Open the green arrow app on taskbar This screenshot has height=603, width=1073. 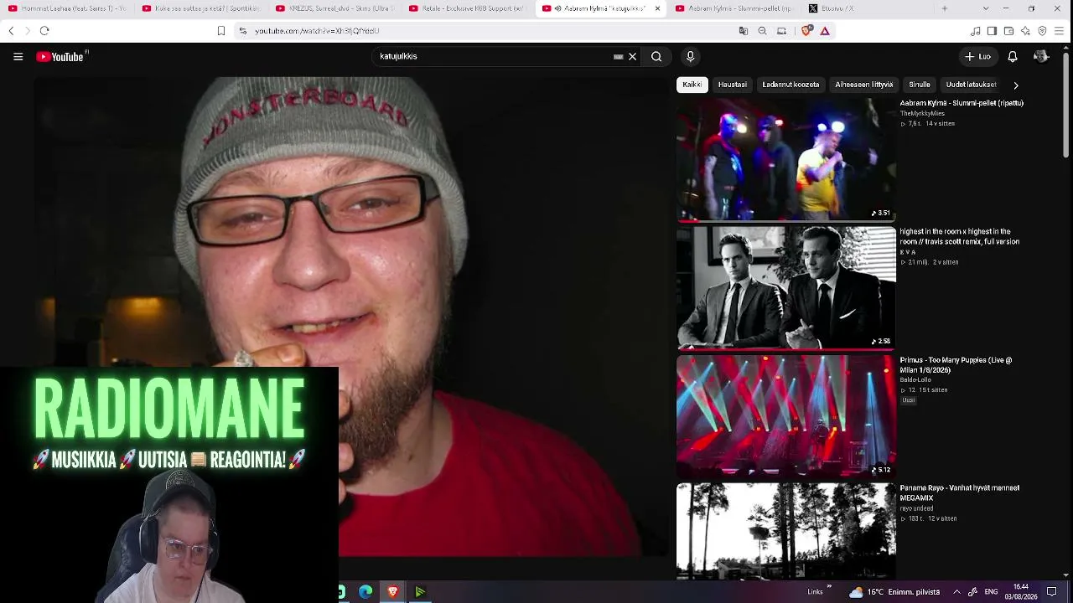[420, 592]
